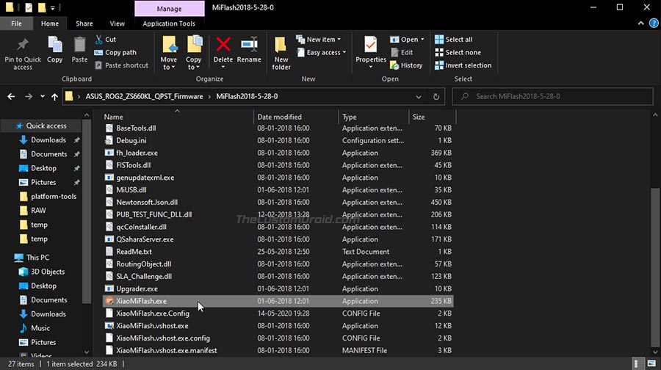Open Quick Access Toolbar customize dropdown
661x370 pixels.
click(53, 7)
